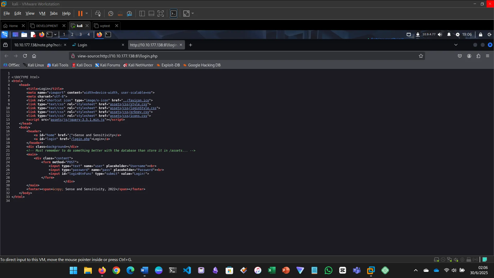Switch to the wptest VM tab
494x278 pixels.
[105, 26]
